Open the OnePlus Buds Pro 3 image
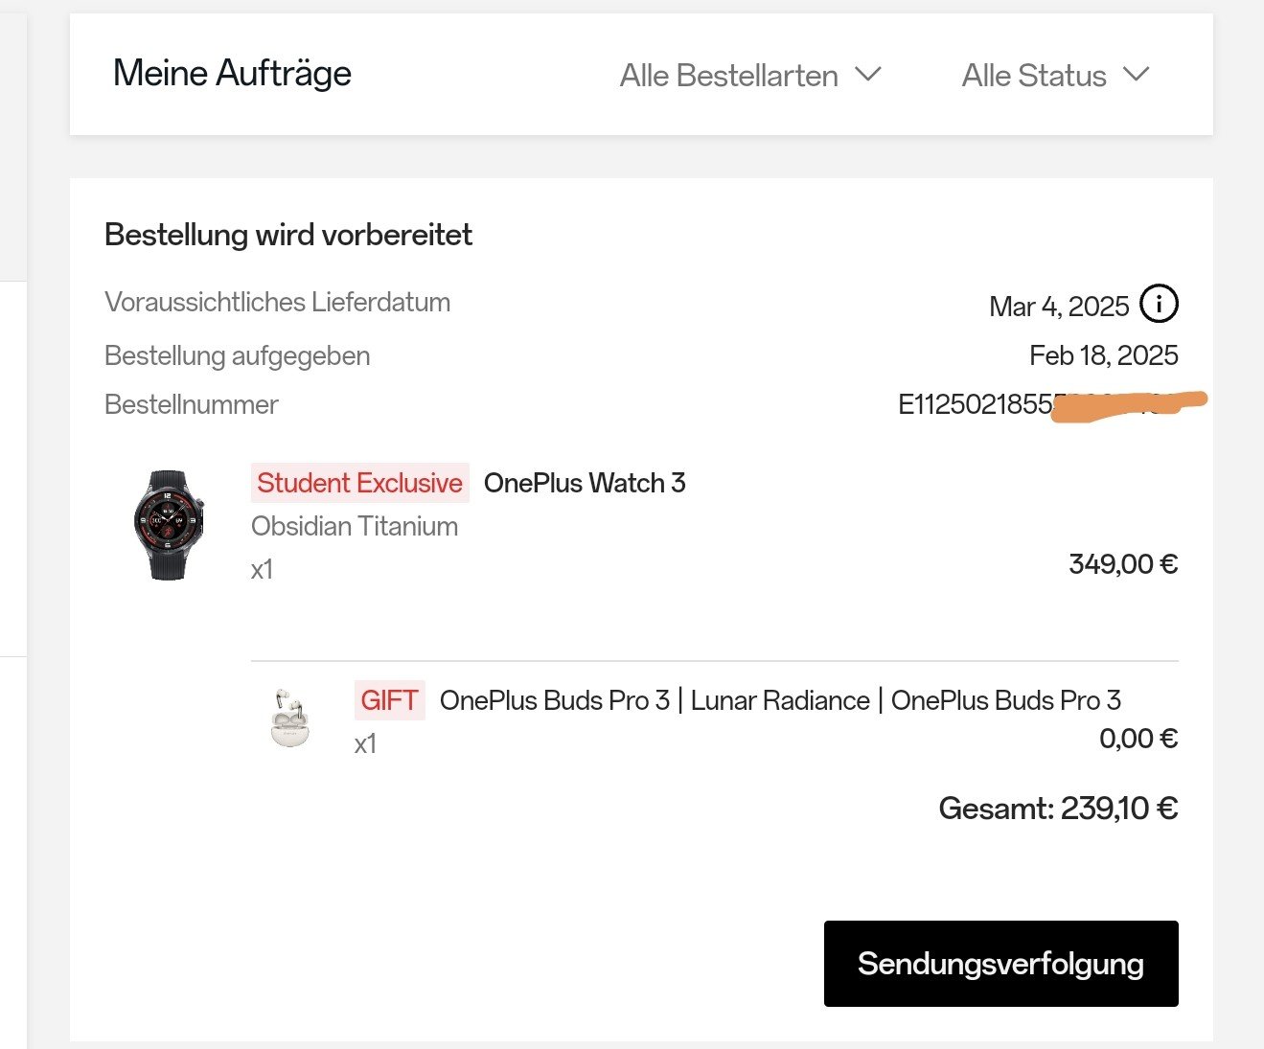 tap(289, 718)
